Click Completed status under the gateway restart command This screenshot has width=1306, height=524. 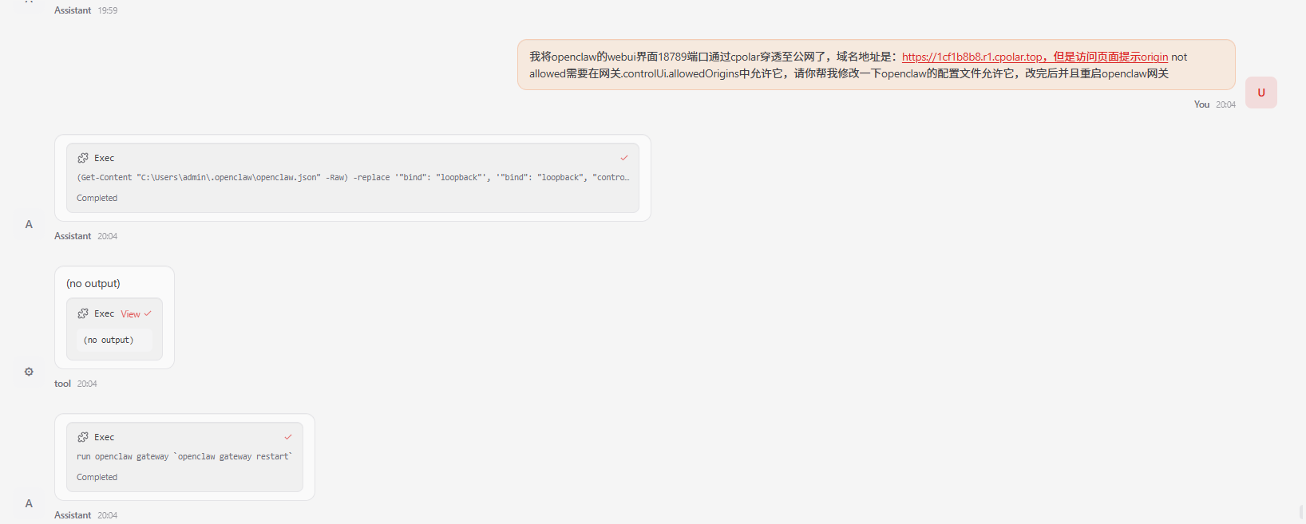click(x=97, y=477)
